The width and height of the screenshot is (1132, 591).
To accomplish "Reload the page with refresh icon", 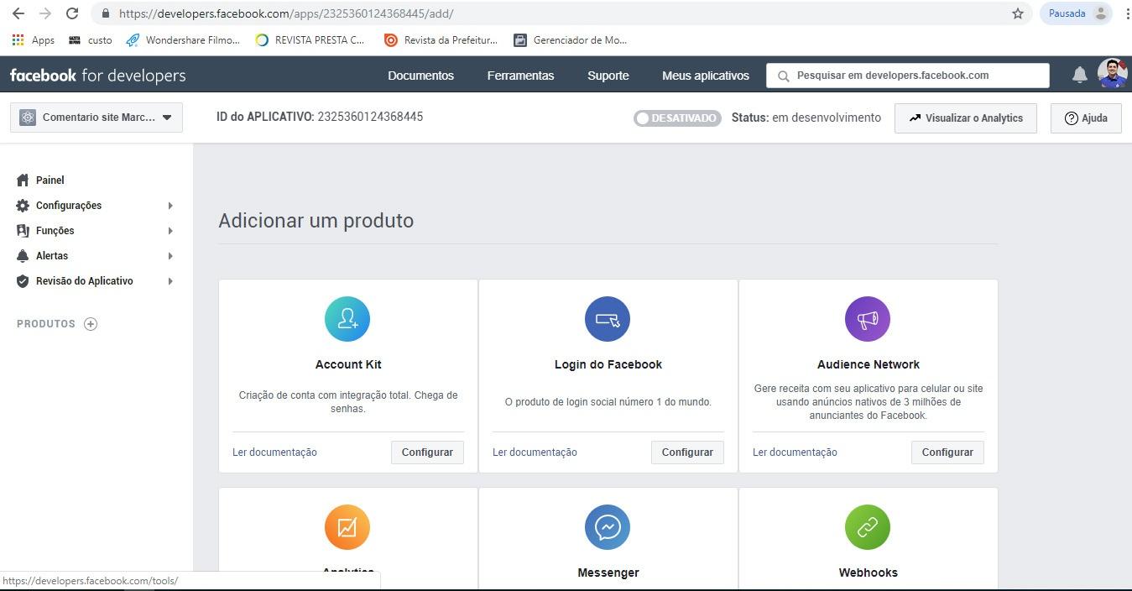I will tap(72, 13).
